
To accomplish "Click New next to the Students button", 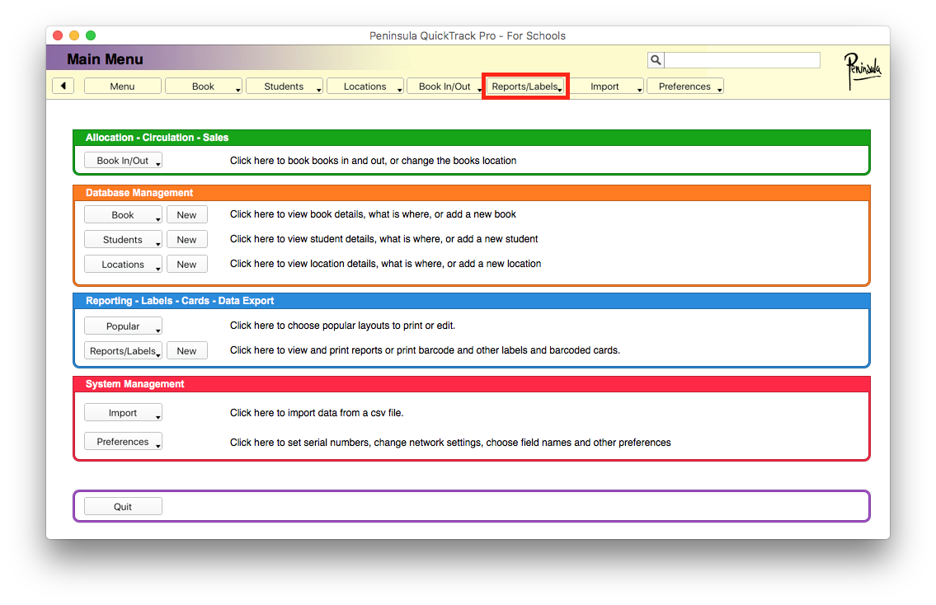I will pyautogui.click(x=187, y=239).
